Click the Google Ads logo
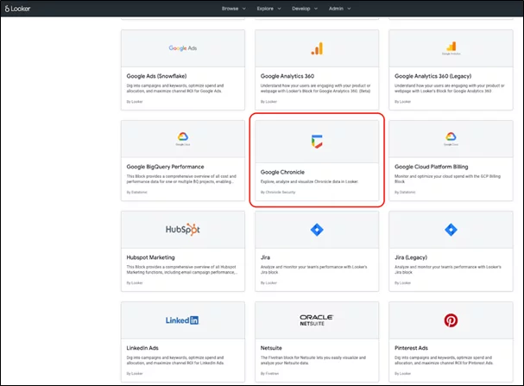Image resolution: width=524 pixels, height=386 pixels. point(183,48)
